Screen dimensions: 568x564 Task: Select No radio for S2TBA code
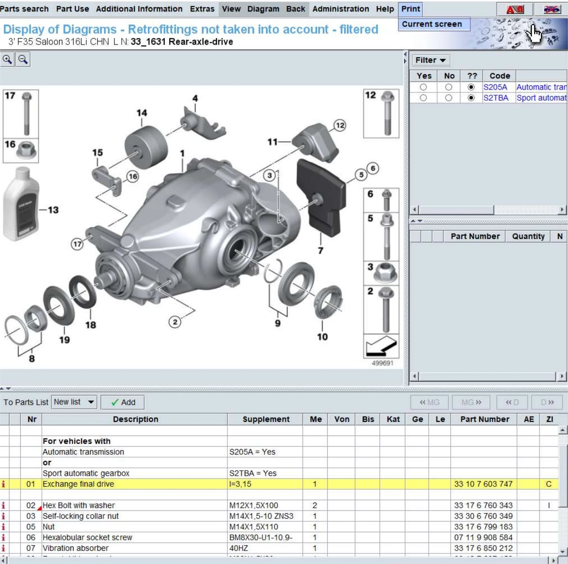448,98
